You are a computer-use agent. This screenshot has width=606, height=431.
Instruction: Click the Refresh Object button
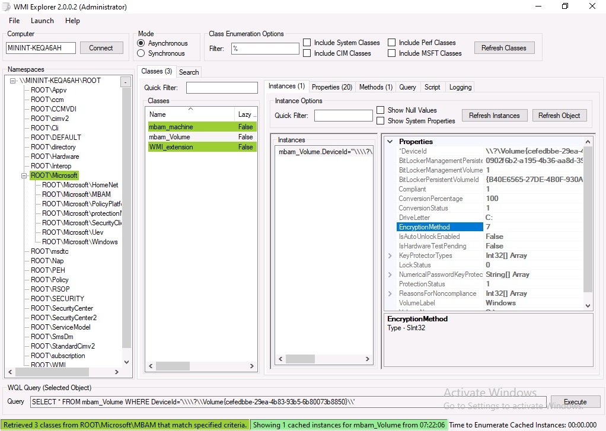click(559, 116)
